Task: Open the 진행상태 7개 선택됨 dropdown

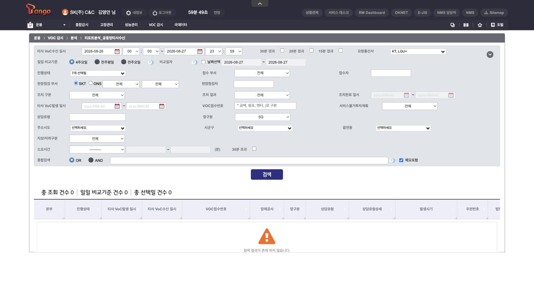Action: coord(98,73)
